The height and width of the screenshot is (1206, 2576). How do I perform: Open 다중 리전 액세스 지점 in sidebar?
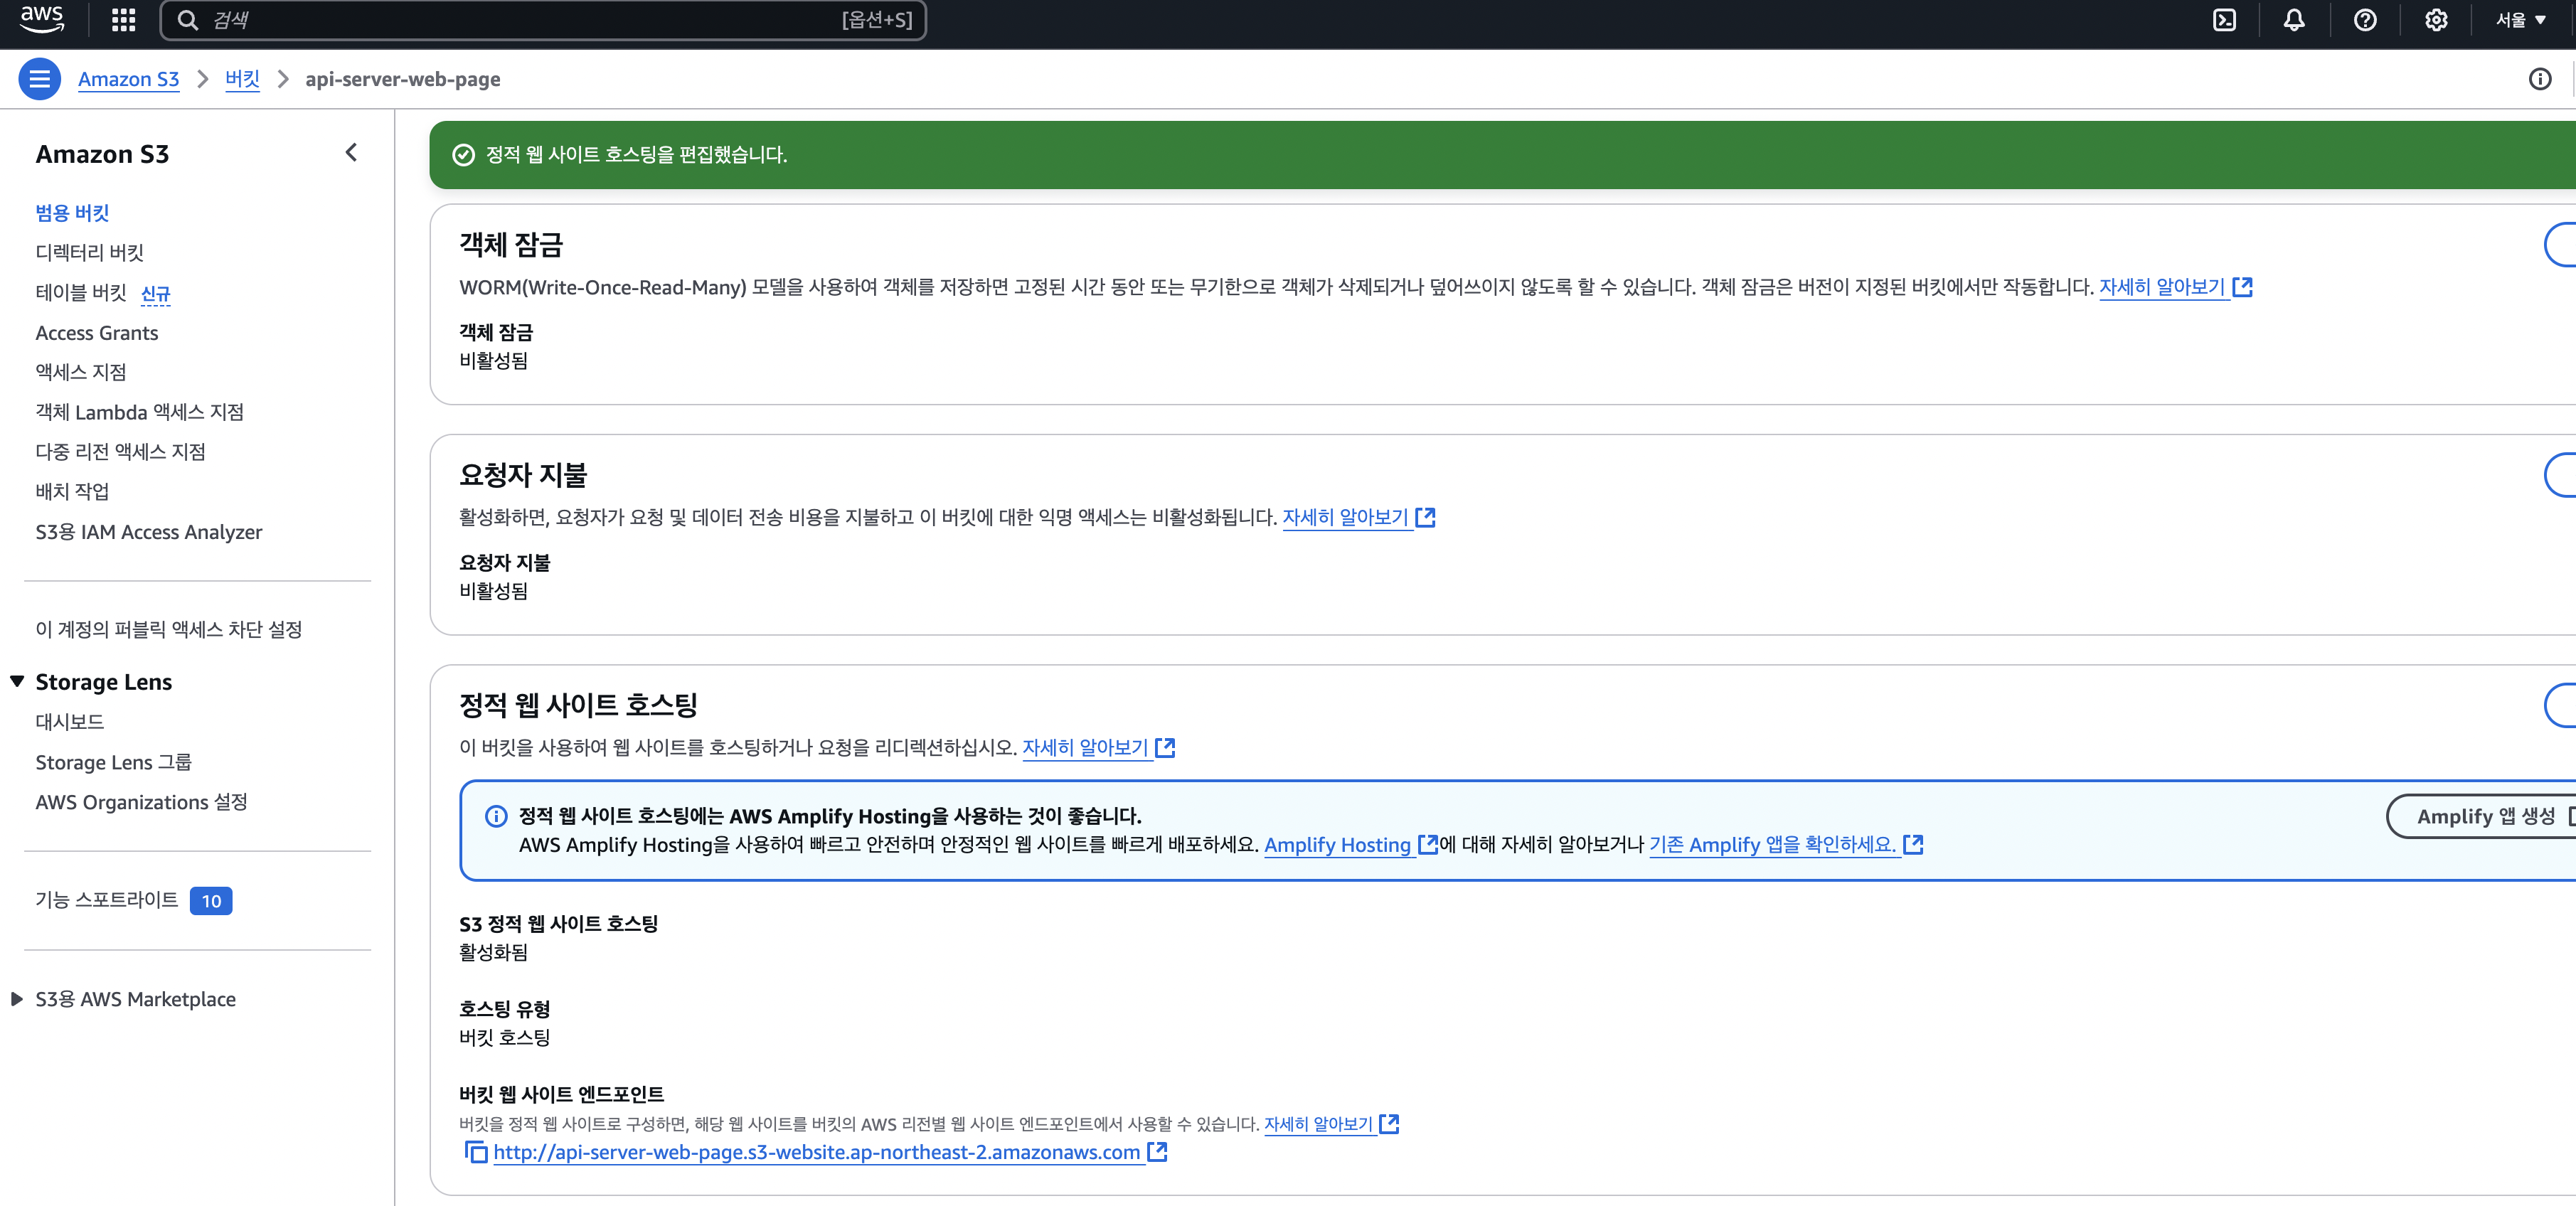tap(121, 452)
